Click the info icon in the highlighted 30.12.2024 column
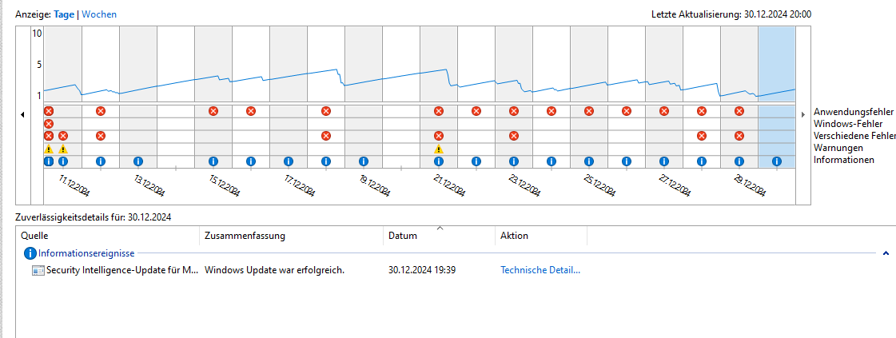Image resolution: width=896 pixels, height=338 pixels. pos(776,161)
